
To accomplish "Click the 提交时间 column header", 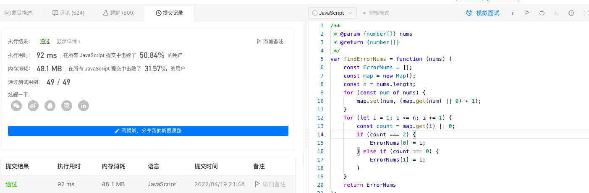I will (206, 166).
